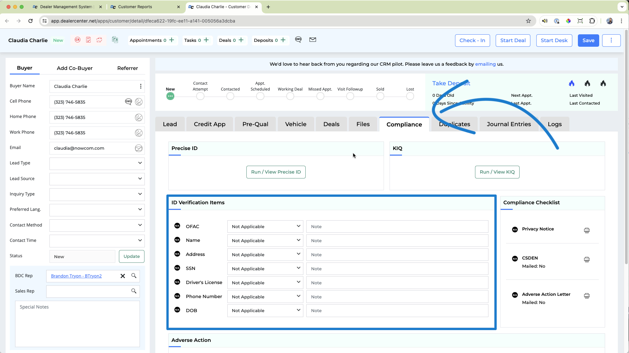Add a new deposit with plus icon

coord(283,40)
